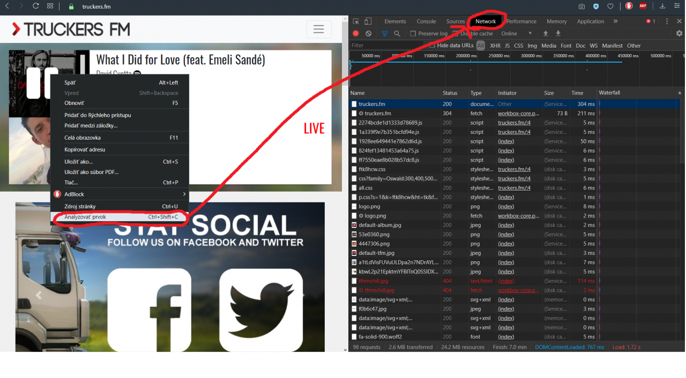Open Network settings gear

point(679,33)
